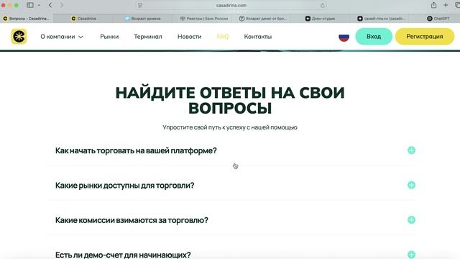Click question text 'Есть ли демо-счет для начинающих?'

point(123,255)
